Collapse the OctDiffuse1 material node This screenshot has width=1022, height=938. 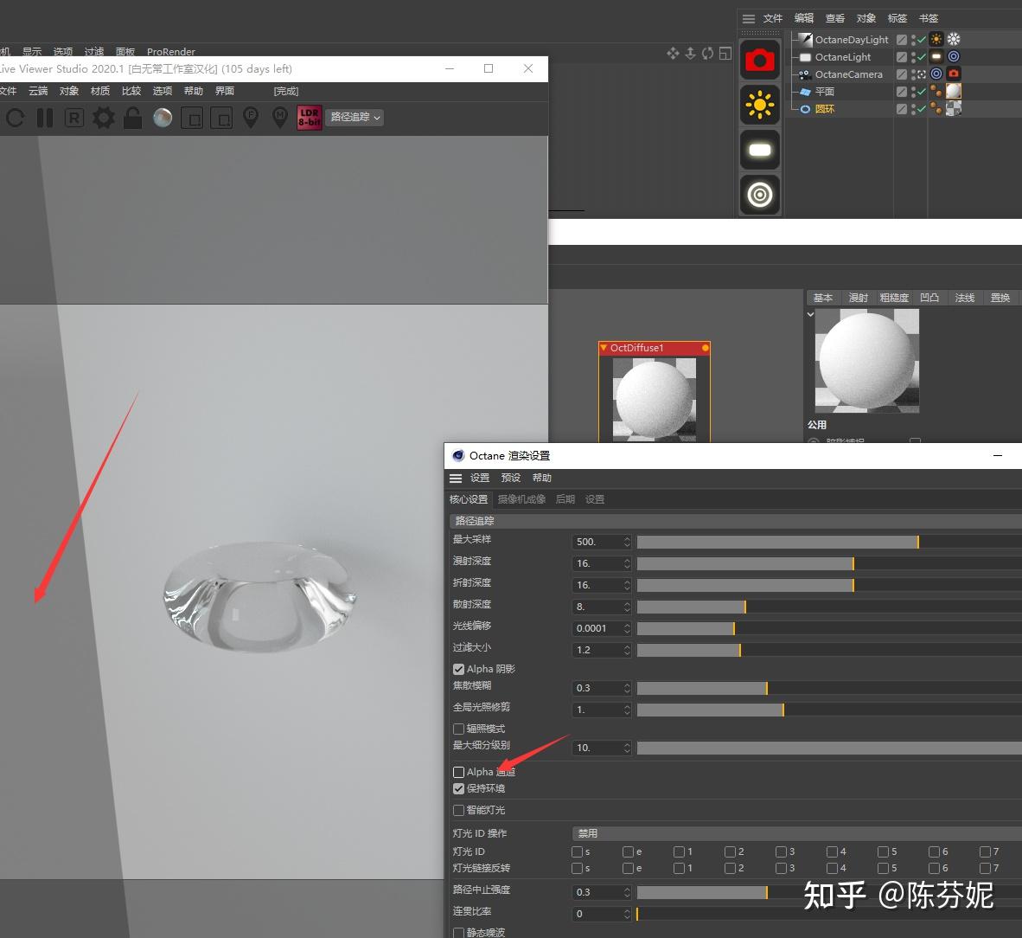(x=604, y=348)
